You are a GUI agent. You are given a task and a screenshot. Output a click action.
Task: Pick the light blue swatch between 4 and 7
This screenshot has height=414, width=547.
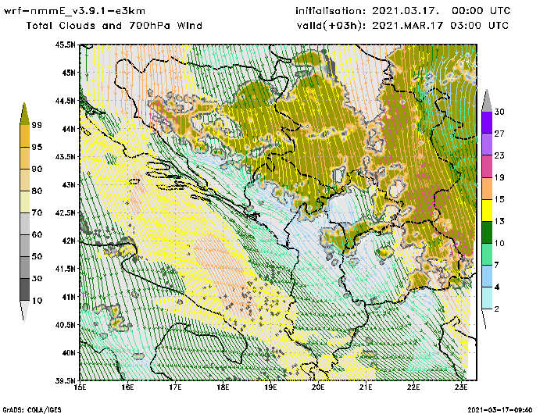(x=487, y=277)
